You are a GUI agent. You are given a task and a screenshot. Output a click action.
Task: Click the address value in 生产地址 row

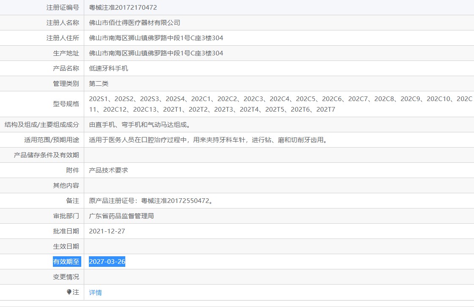coord(156,53)
